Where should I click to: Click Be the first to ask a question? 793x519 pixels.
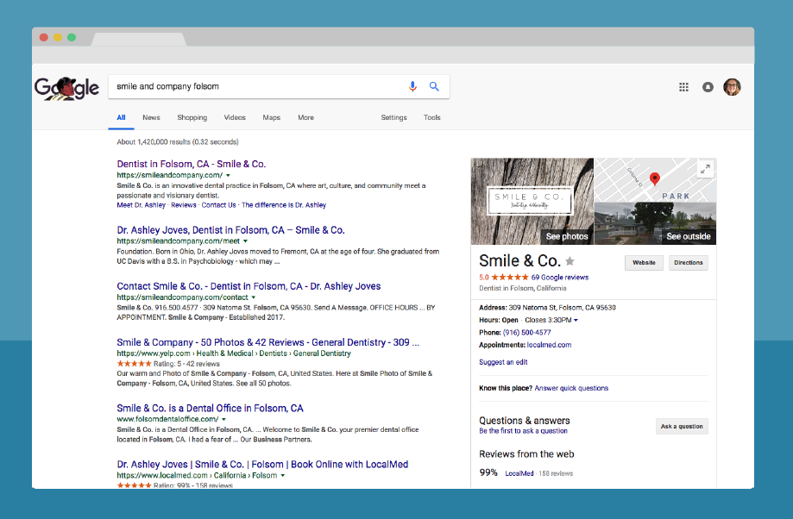pos(524,431)
